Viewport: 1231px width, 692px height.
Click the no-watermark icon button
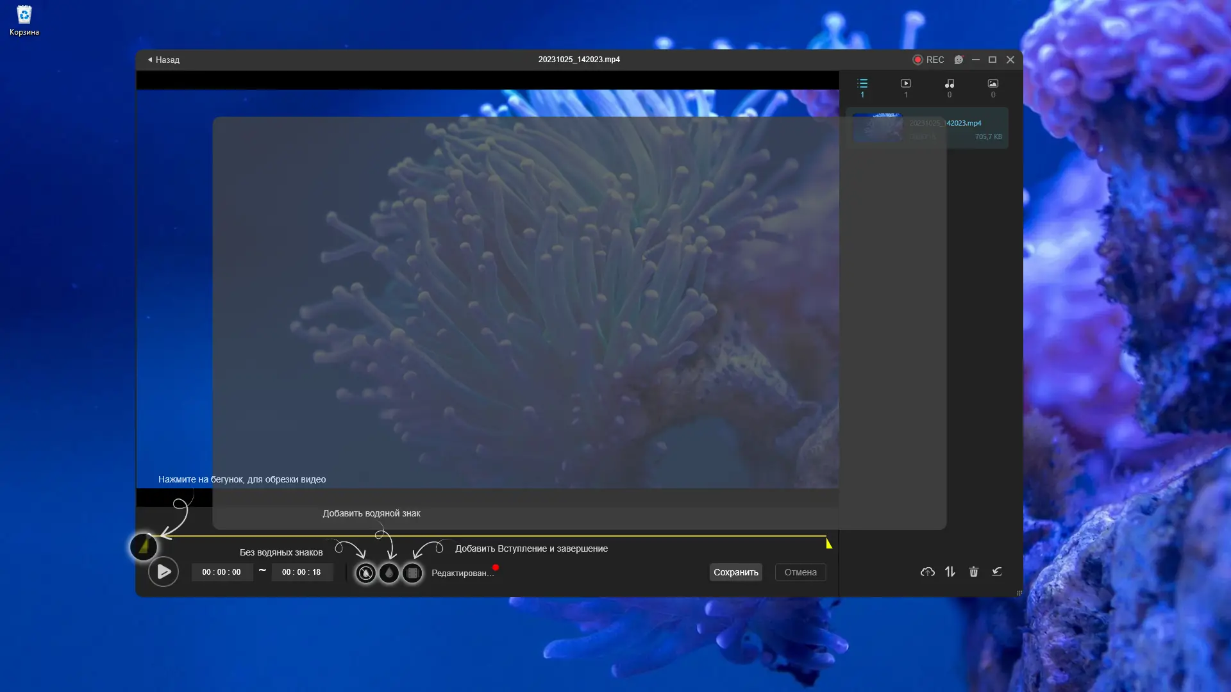pos(365,573)
